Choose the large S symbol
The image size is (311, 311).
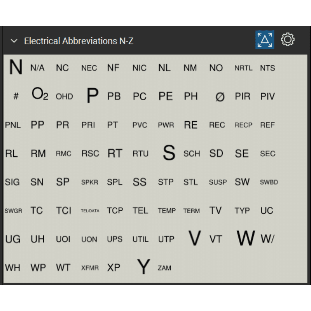(169, 153)
